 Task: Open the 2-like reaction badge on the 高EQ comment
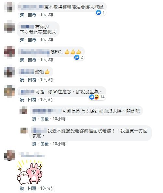point(79,57)
